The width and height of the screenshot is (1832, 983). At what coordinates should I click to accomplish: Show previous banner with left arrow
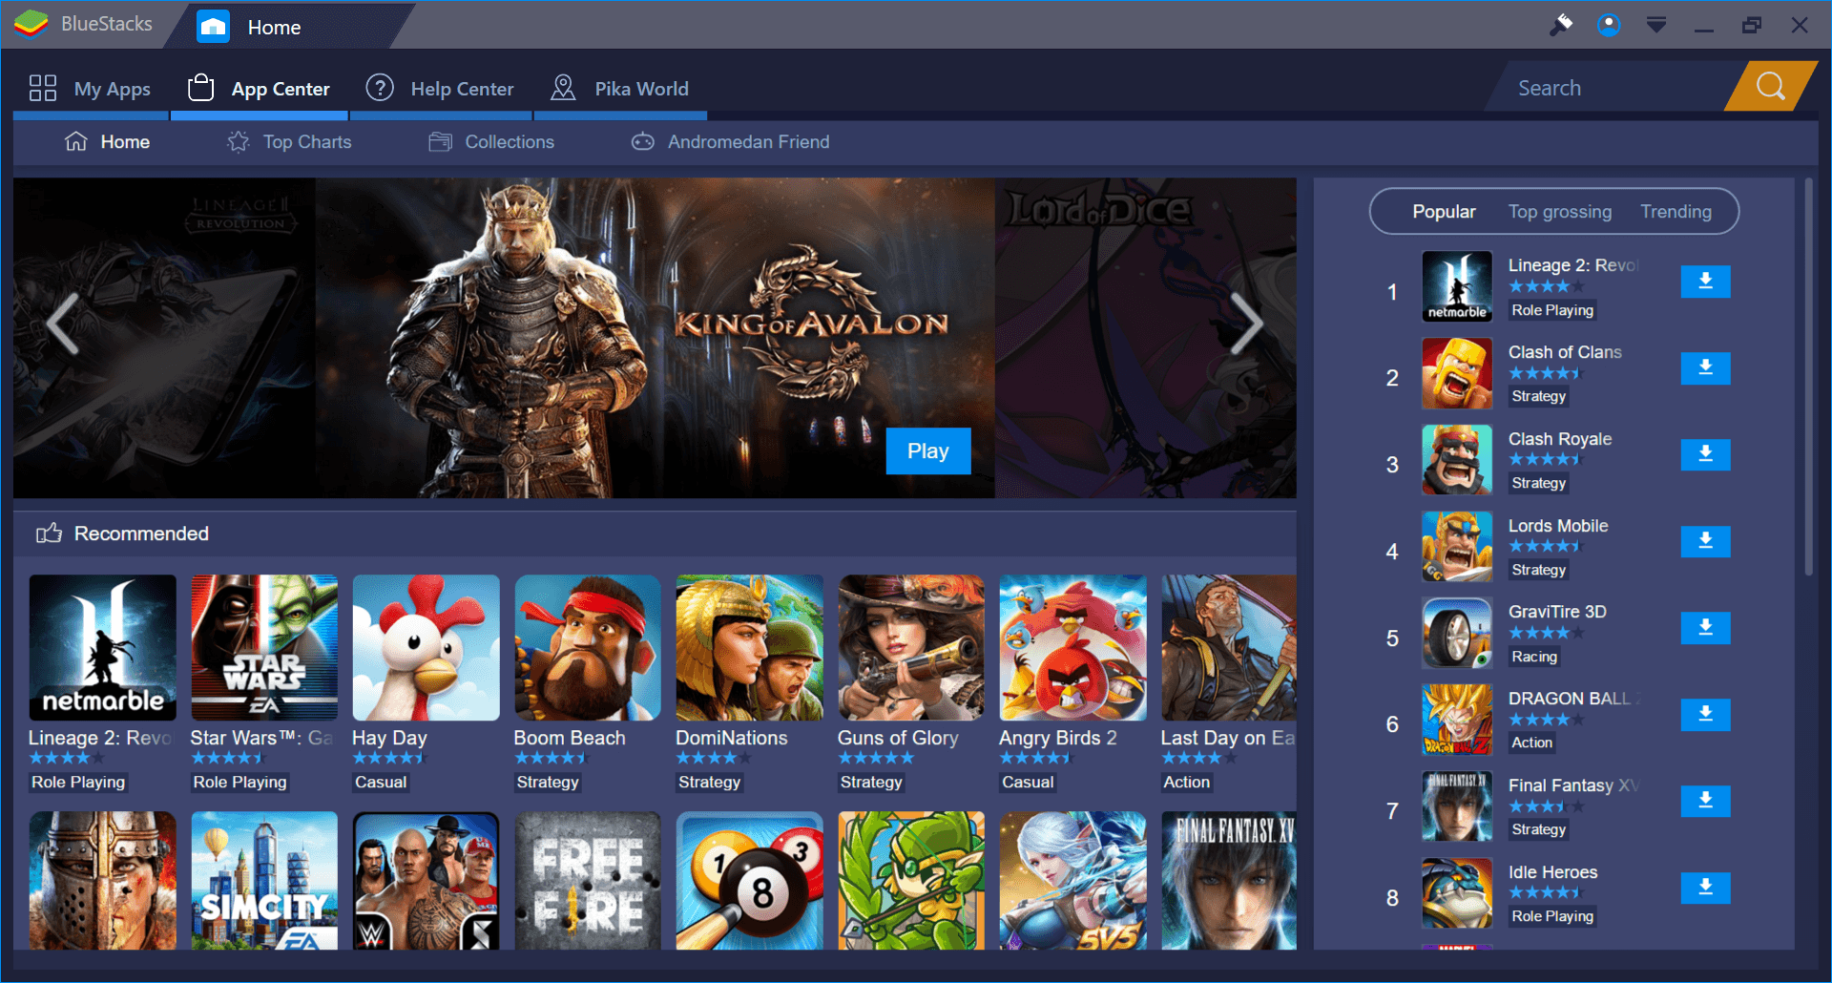tap(63, 324)
